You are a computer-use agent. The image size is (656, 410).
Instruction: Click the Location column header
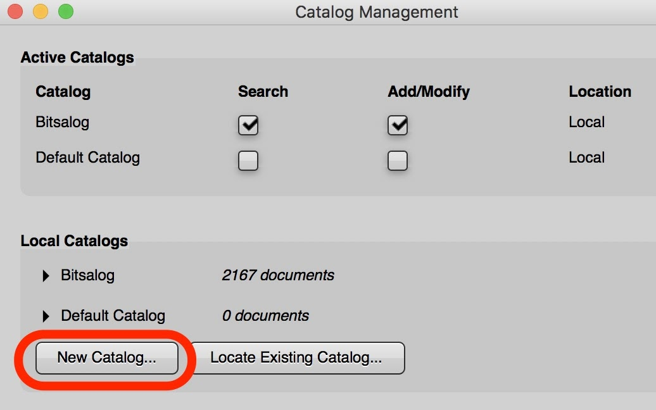[x=600, y=92]
